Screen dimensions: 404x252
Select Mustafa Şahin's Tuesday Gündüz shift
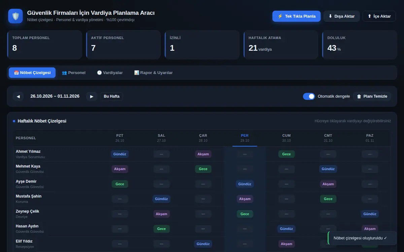pos(162,199)
